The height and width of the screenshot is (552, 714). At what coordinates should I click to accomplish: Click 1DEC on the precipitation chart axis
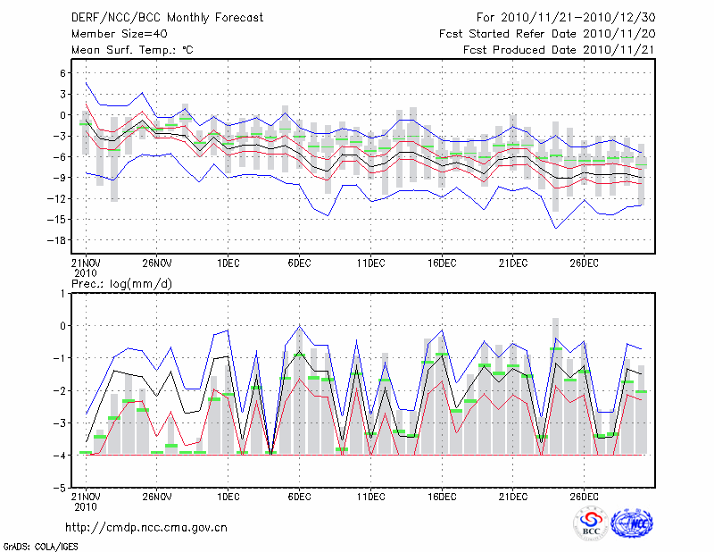coord(228,497)
